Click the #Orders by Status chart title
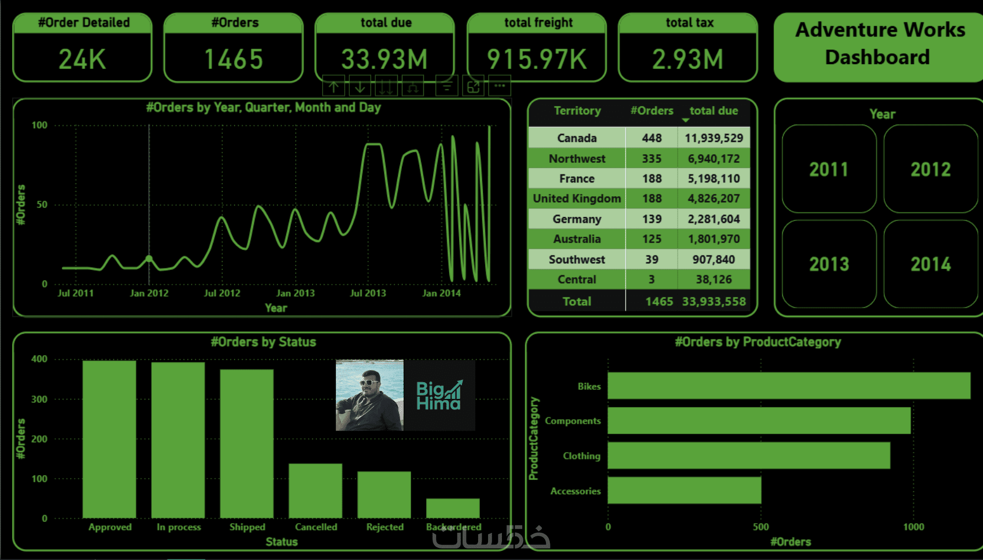Screen dimensions: 983x560 click(x=263, y=342)
